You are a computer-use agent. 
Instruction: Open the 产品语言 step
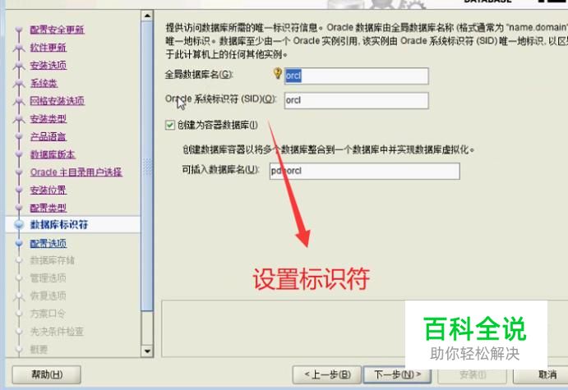[x=48, y=136]
